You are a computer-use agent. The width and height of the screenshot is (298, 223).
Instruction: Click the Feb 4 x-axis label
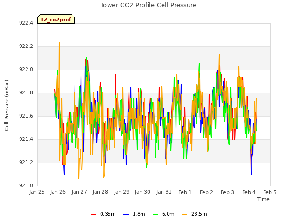click(249, 192)
